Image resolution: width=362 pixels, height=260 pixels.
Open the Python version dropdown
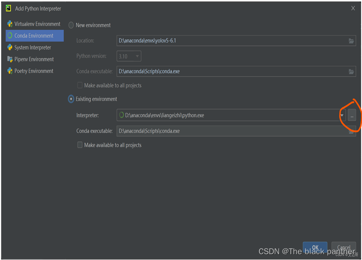point(129,56)
